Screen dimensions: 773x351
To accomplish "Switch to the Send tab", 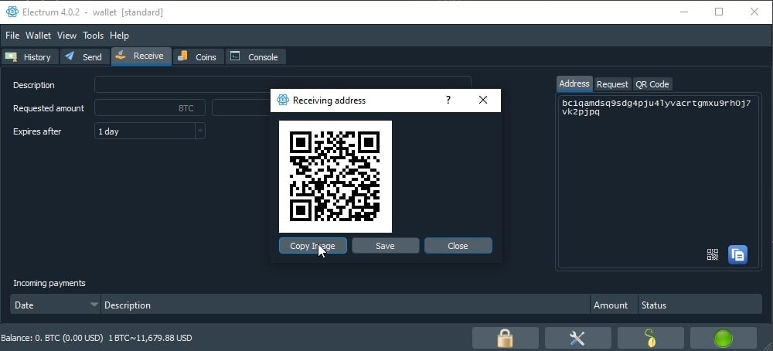I will [85, 56].
